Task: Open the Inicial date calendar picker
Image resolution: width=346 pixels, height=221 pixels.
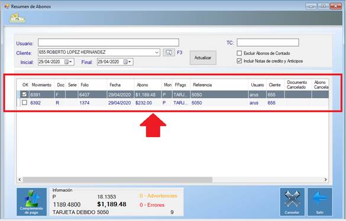Action: [x=68, y=62]
